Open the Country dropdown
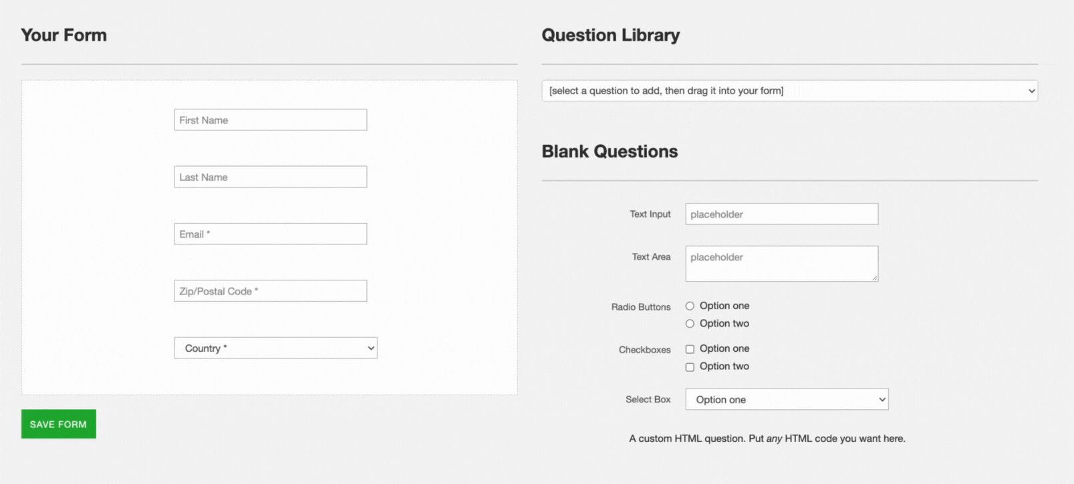1074x484 pixels. pyautogui.click(x=275, y=348)
